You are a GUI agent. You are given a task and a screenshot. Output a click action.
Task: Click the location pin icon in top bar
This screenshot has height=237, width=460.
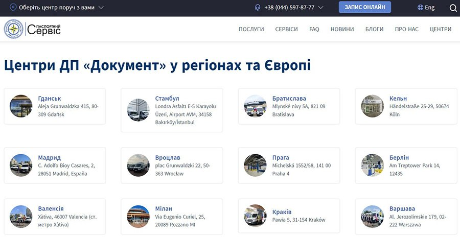(x=13, y=7)
